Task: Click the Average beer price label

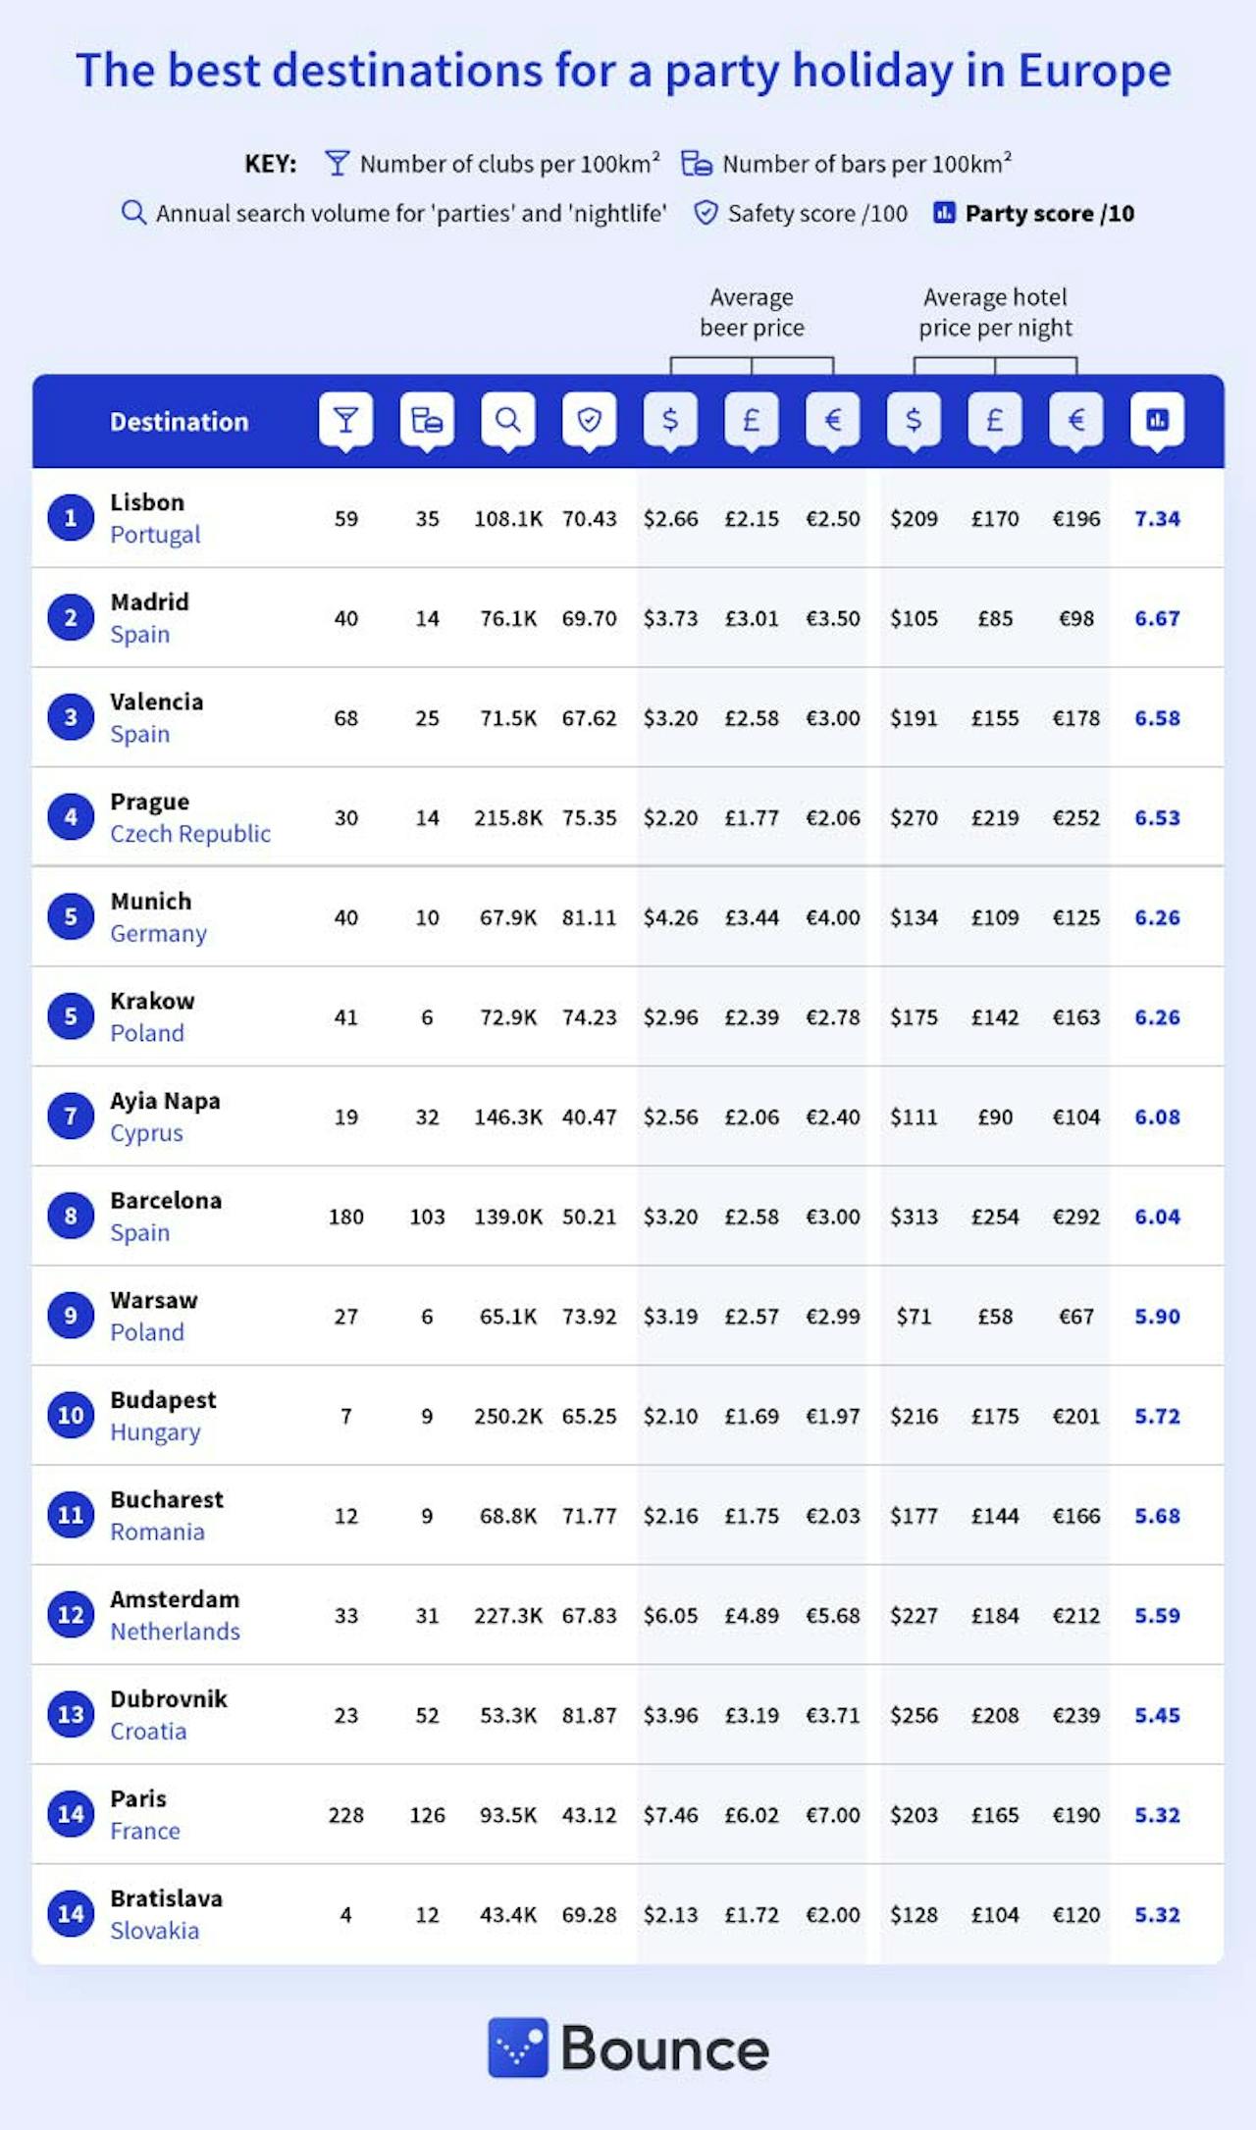Action: click(x=752, y=312)
